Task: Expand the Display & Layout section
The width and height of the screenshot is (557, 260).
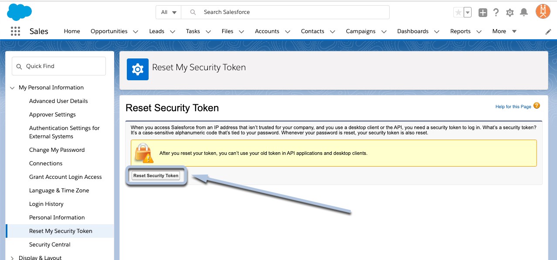Action: (x=12, y=258)
